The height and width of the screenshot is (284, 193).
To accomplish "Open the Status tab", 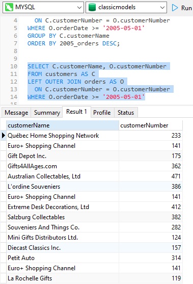I will (126, 113).
